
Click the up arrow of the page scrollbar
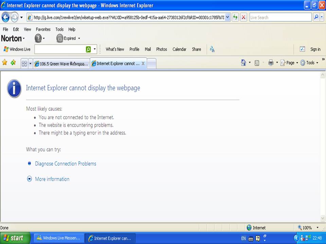click(323, 75)
